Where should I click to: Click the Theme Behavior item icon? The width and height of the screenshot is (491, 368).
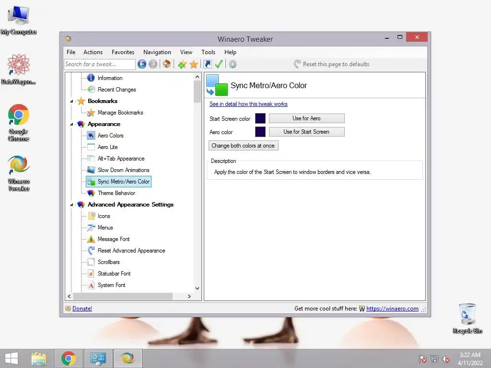(91, 193)
